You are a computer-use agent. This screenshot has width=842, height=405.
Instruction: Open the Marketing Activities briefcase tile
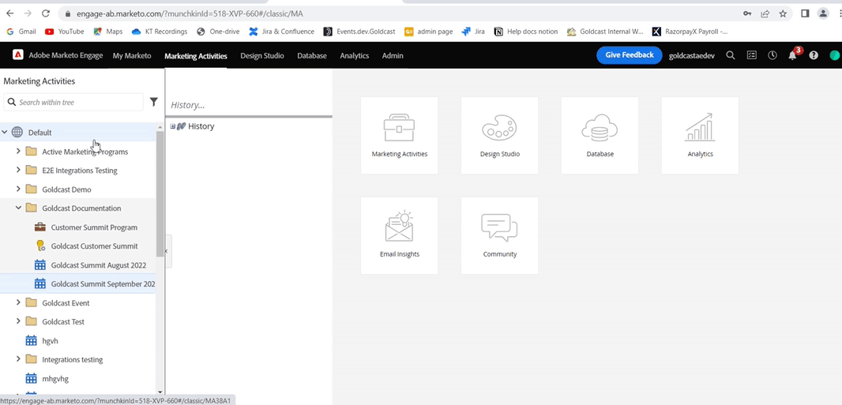point(400,135)
